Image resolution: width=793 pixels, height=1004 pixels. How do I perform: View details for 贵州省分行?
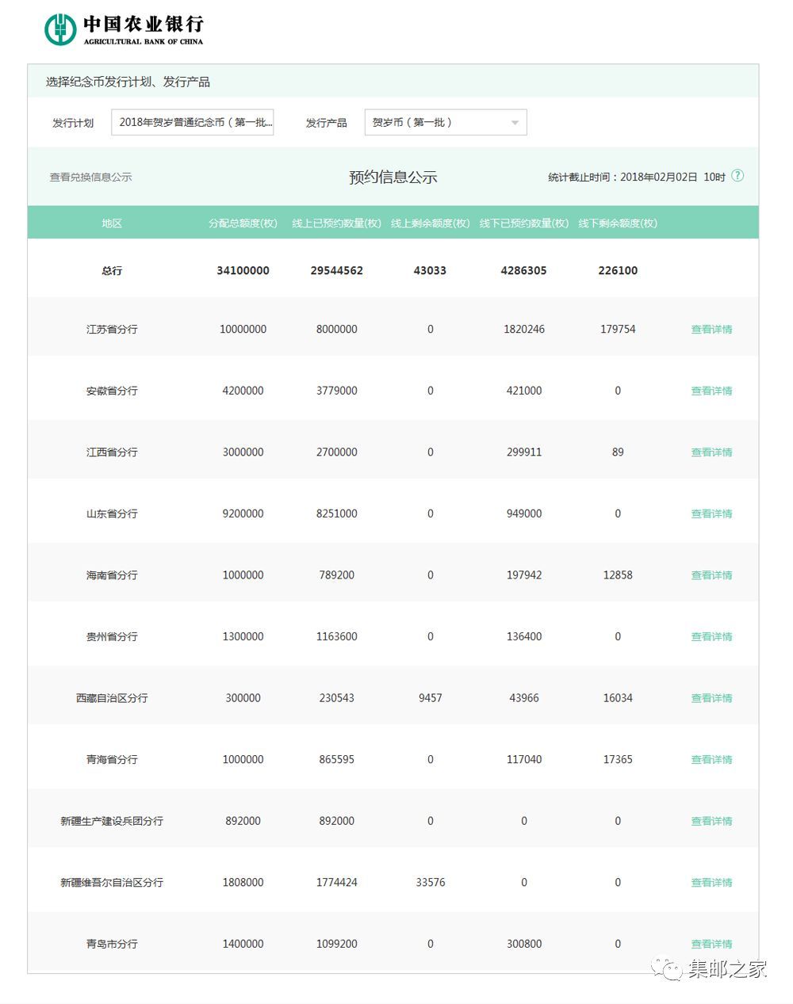pos(711,636)
